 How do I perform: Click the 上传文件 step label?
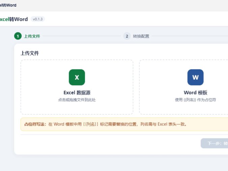(32, 36)
